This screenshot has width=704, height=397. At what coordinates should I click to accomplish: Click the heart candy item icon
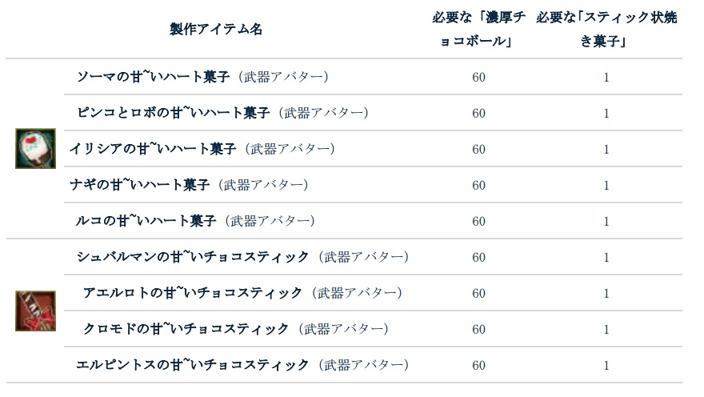(x=35, y=148)
